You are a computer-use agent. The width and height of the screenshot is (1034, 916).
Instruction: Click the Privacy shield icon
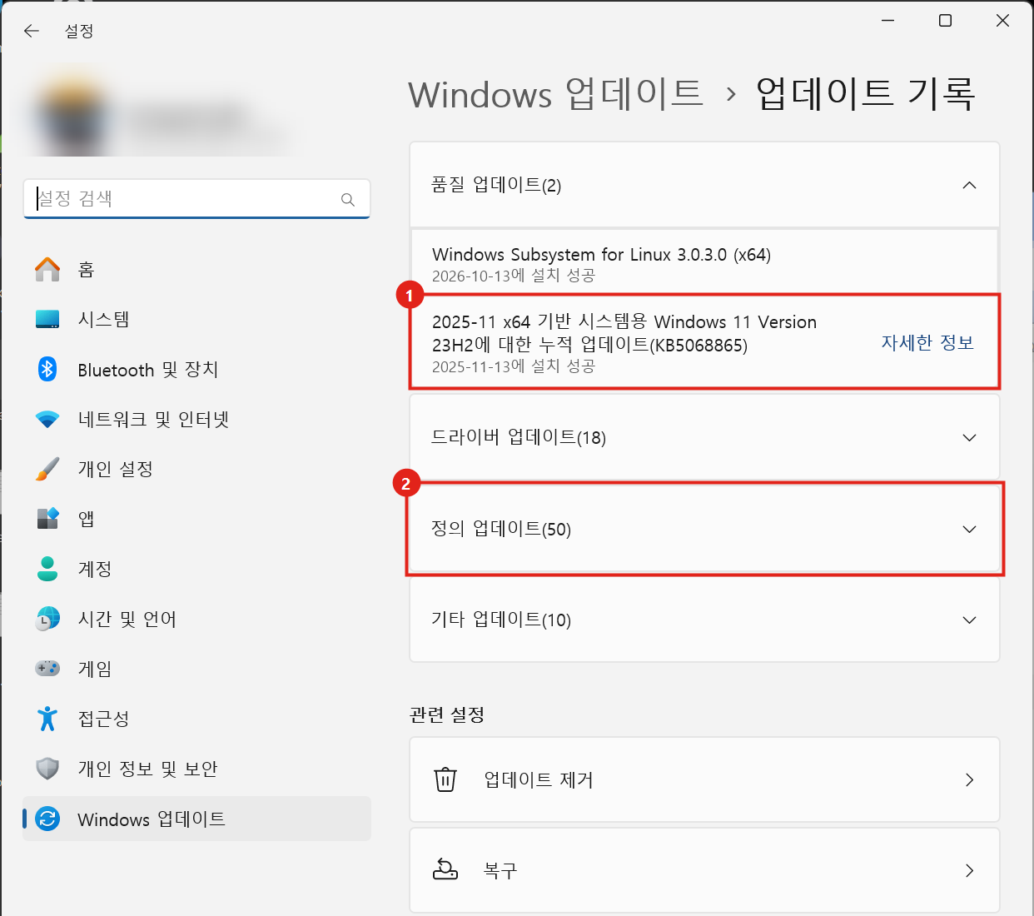[47, 769]
